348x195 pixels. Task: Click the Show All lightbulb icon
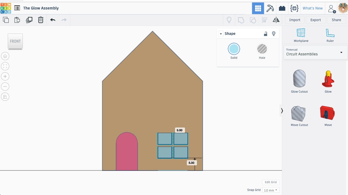(x=229, y=20)
